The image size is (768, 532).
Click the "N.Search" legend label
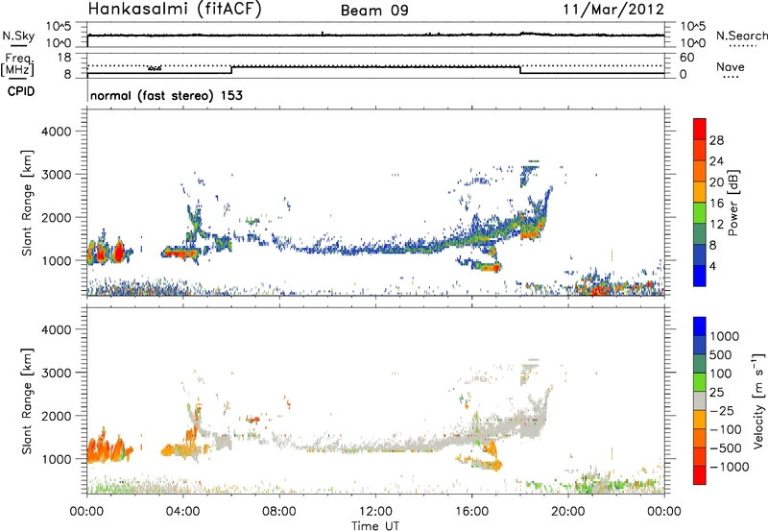741,36
